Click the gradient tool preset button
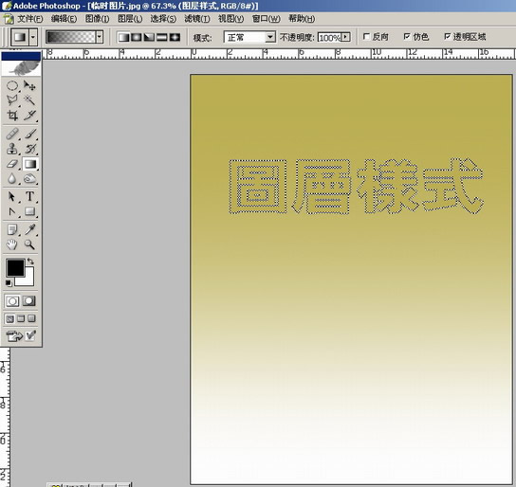The width and height of the screenshot is (516, 487). tap(20, 37)
